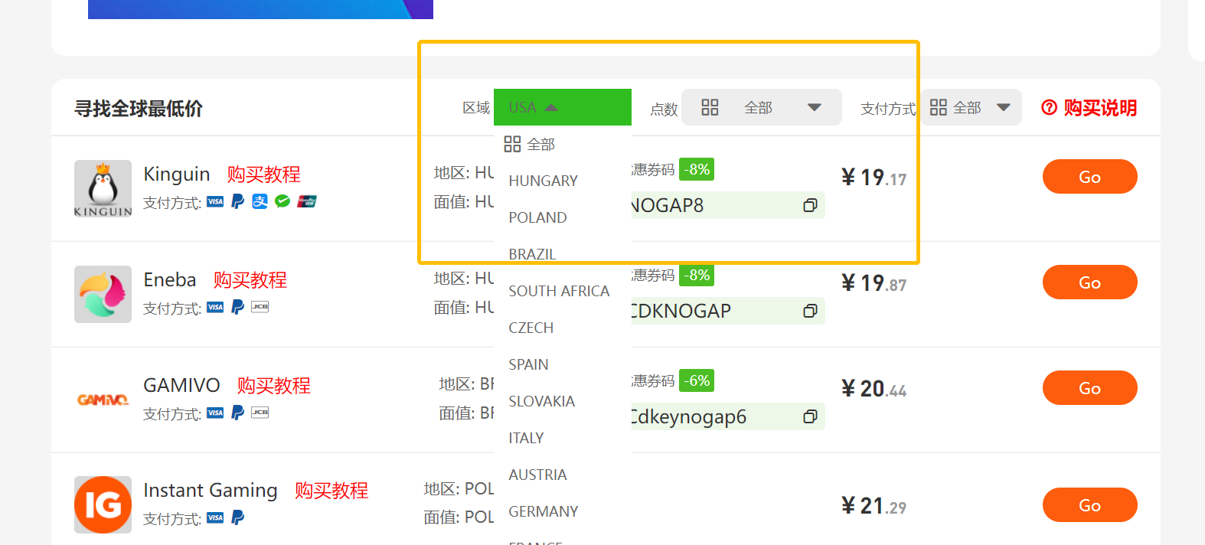The width and height of the screenshot is (1205, 545).
Task: Click the ¥20.44 GAMIVO price
Action: click(874, 390)
